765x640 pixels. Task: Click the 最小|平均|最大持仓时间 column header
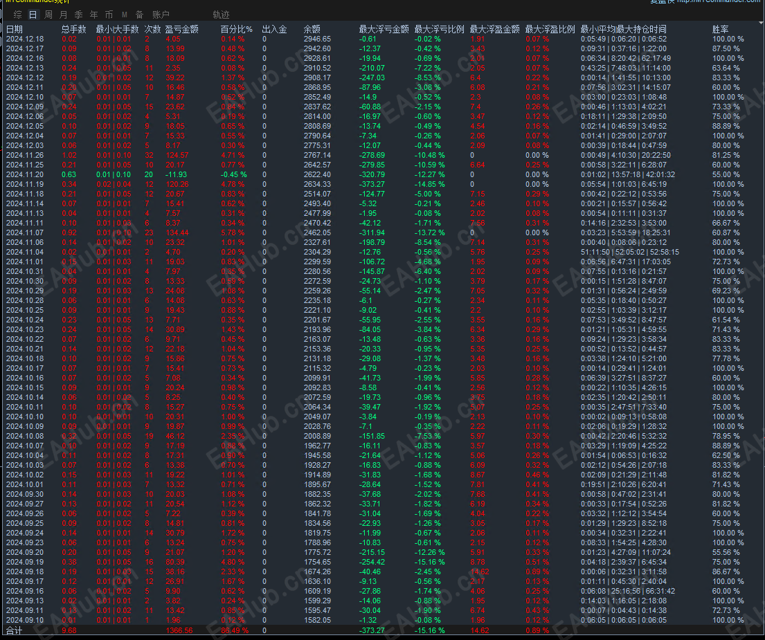(624, 29)
